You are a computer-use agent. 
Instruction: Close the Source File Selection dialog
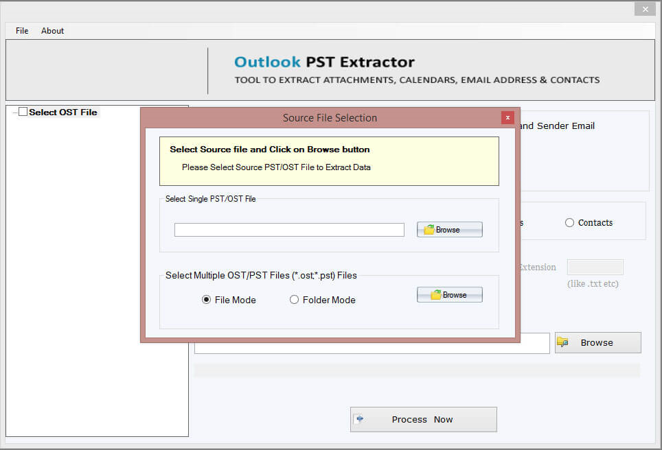click(x=507, y=118)
